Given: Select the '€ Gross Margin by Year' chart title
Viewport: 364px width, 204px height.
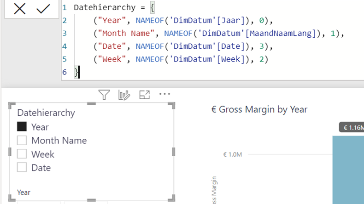Looking at the screenshot, I should (259, 109).
